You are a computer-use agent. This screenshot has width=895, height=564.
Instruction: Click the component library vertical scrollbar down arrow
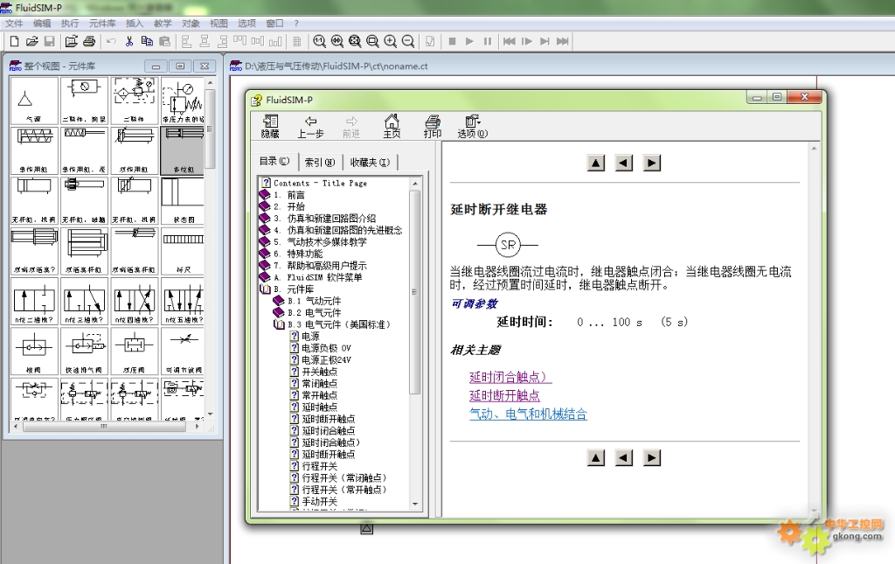click(x=211, y=414)
